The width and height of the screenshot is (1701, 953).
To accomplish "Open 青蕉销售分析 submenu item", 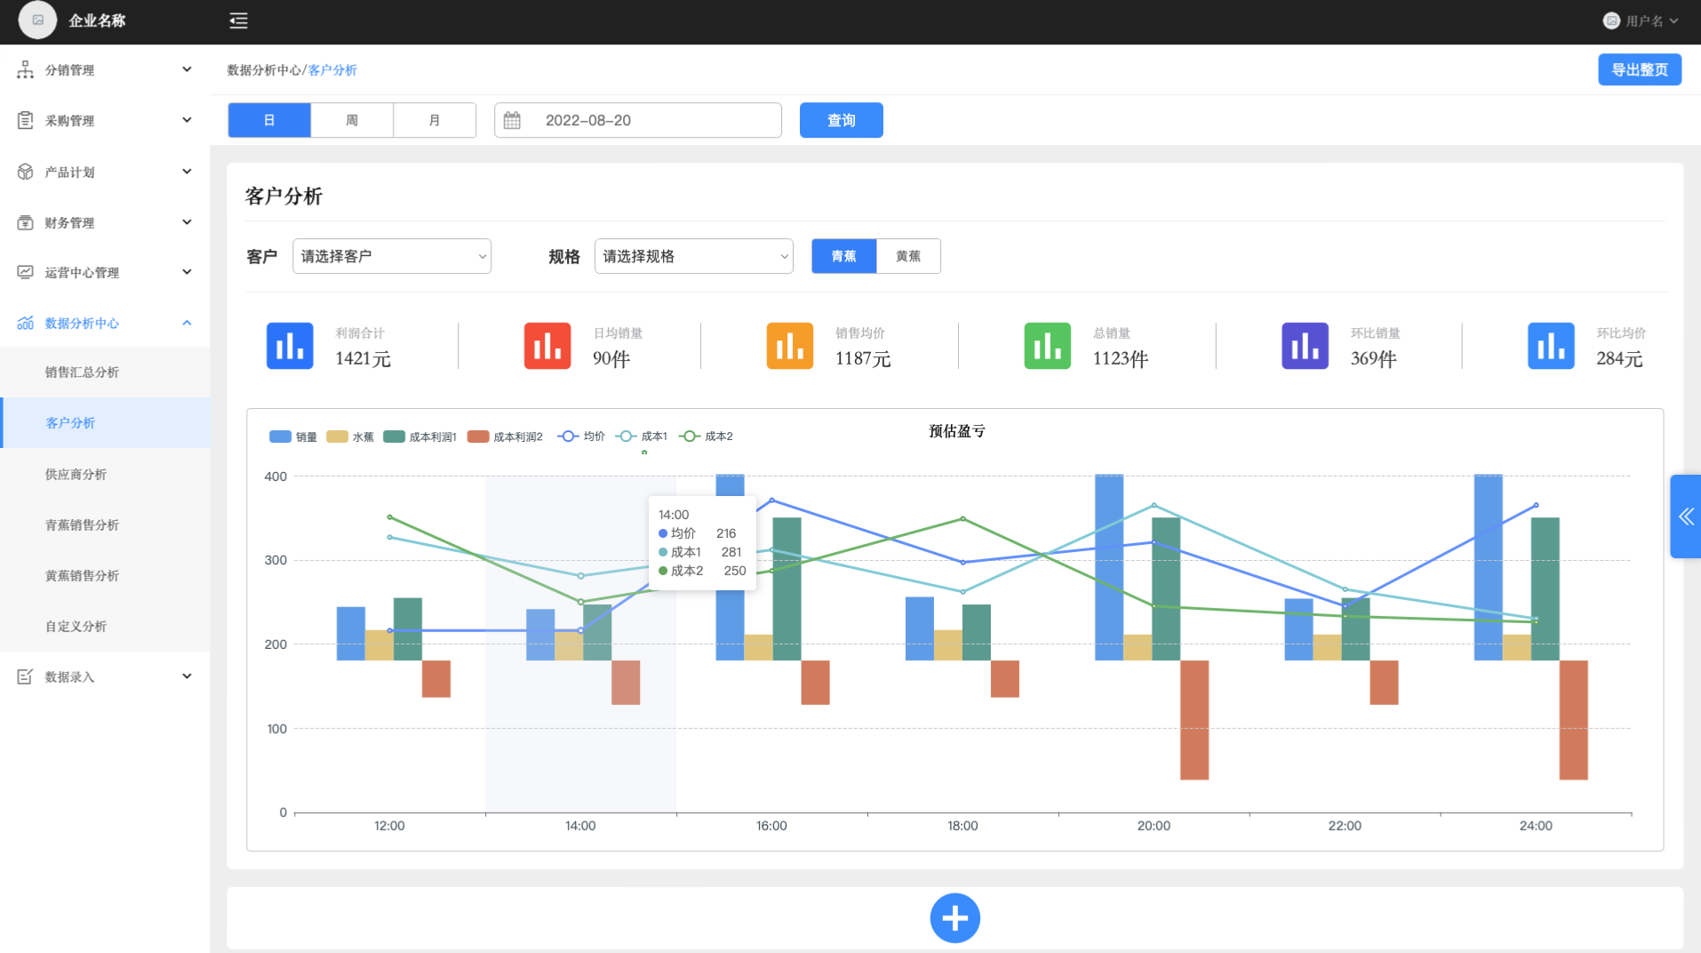I will tap(105, 525).
